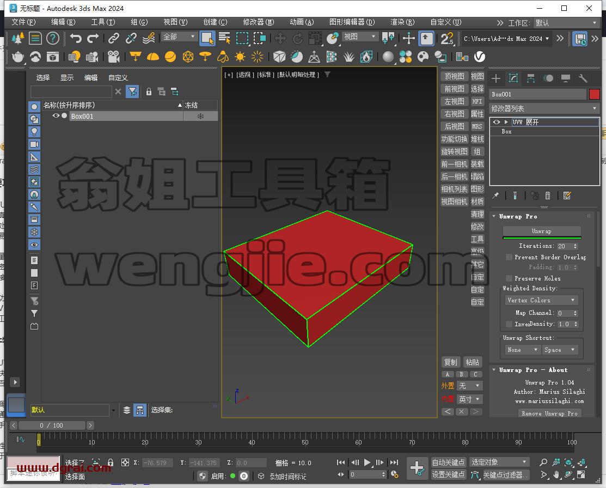
Task: Open key filter target dropdown 选定对象
Action: tap(499, 462)
